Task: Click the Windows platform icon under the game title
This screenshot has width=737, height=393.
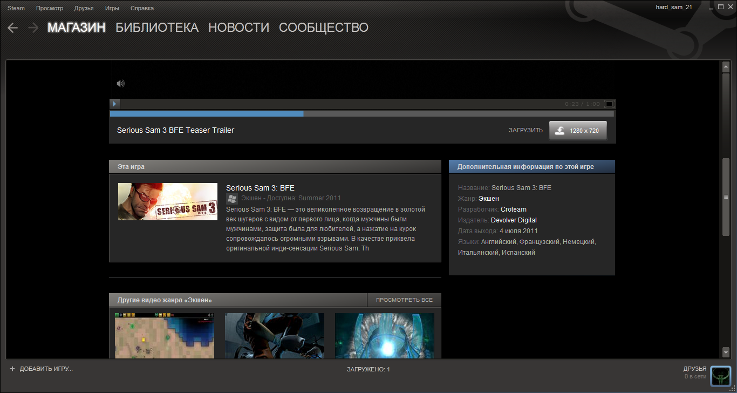Action: click(x=231, y=198)
